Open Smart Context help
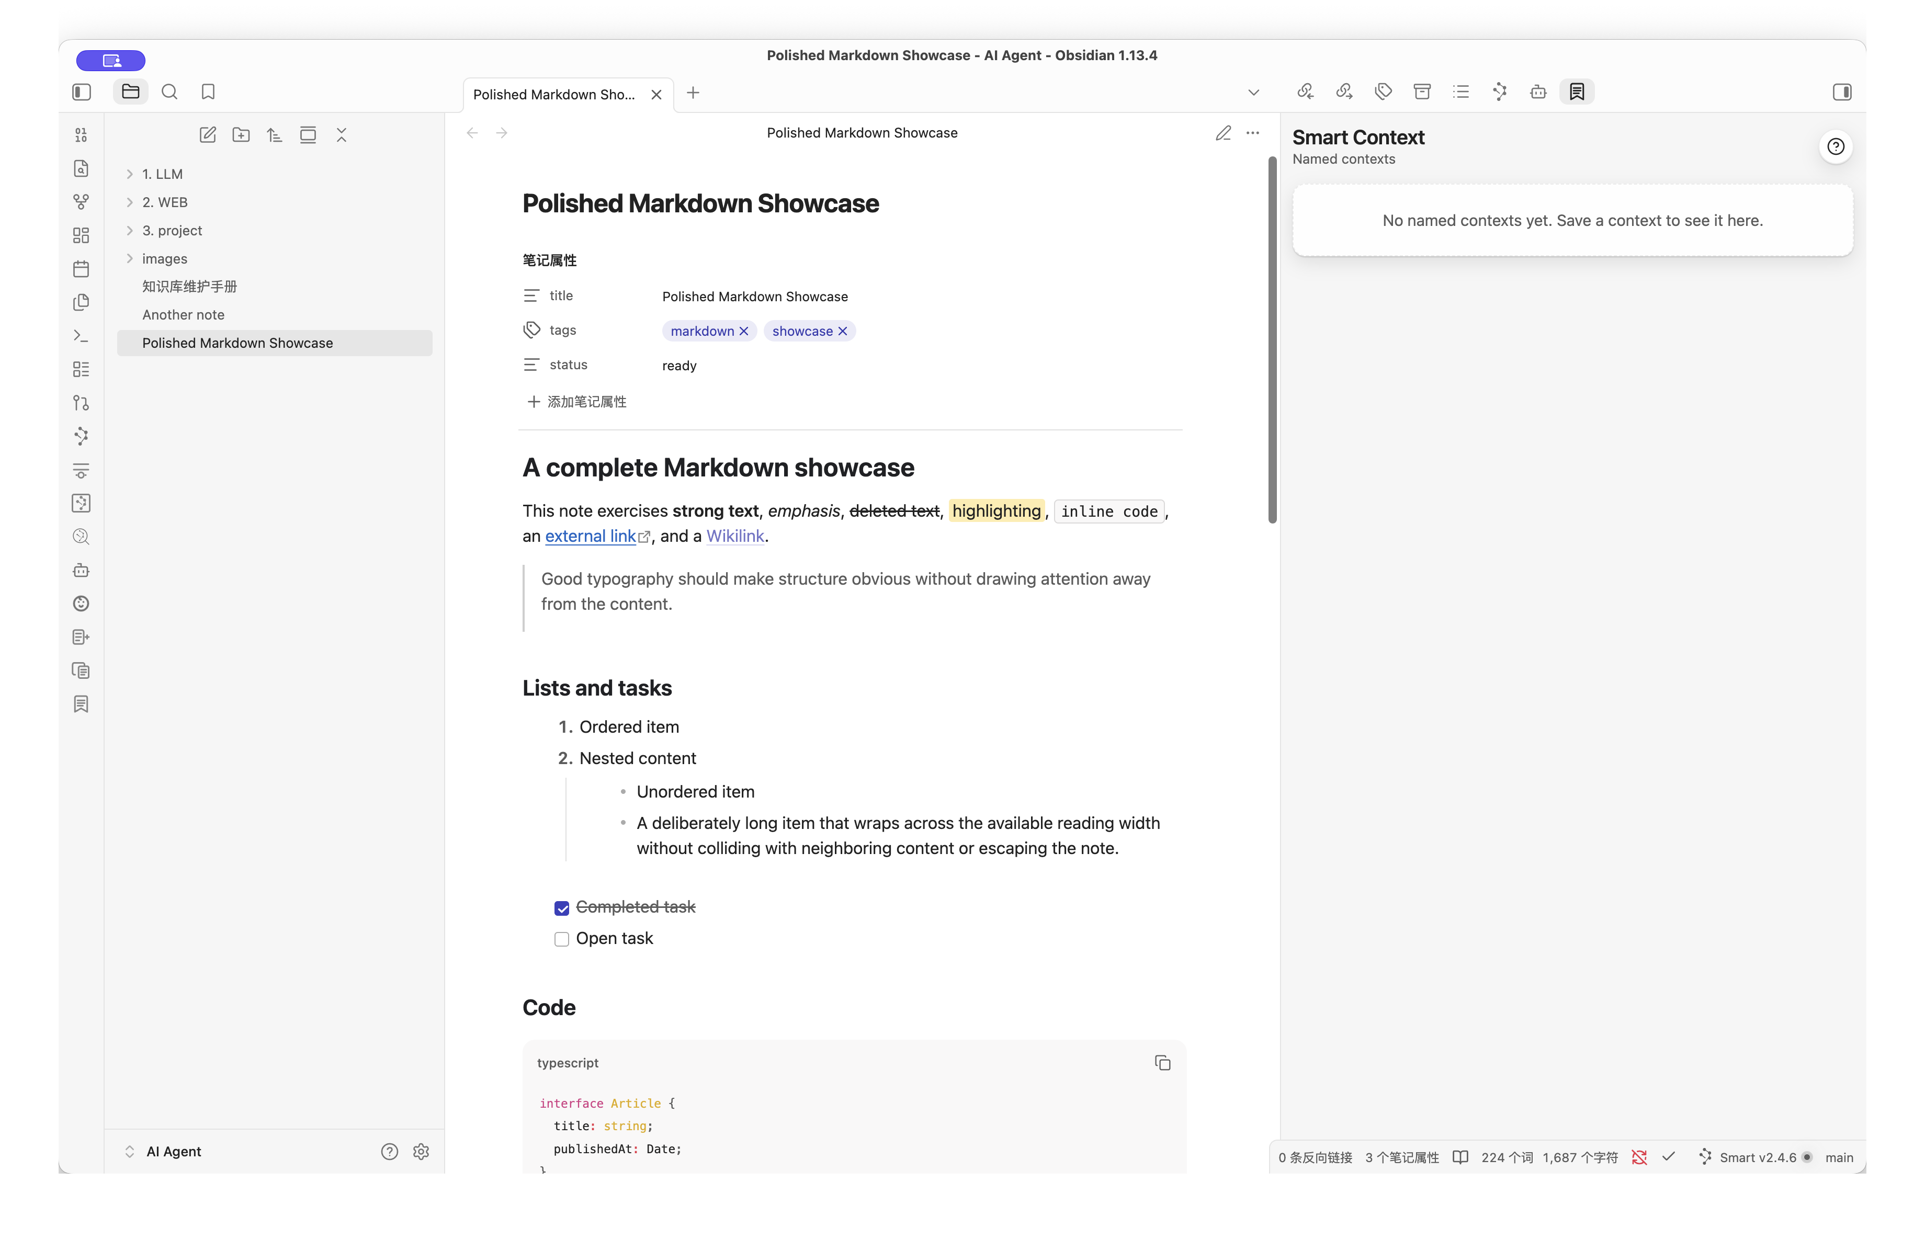The image size is (1925, 1251). (x=1836, y=146)
